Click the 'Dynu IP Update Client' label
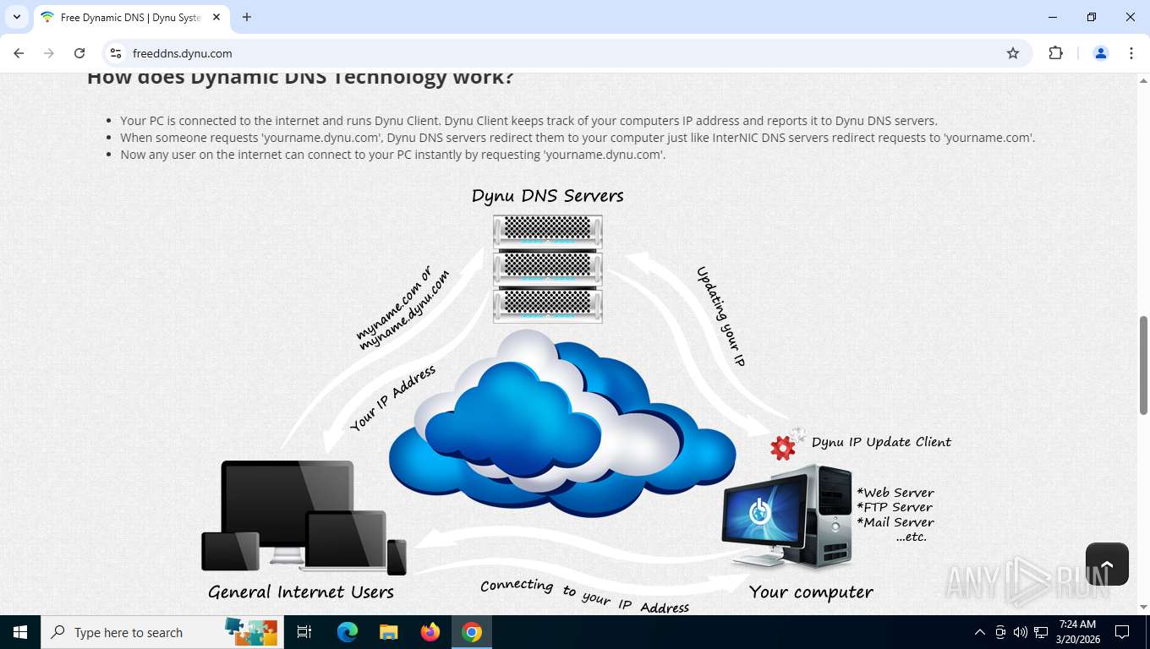 [881, 442]
